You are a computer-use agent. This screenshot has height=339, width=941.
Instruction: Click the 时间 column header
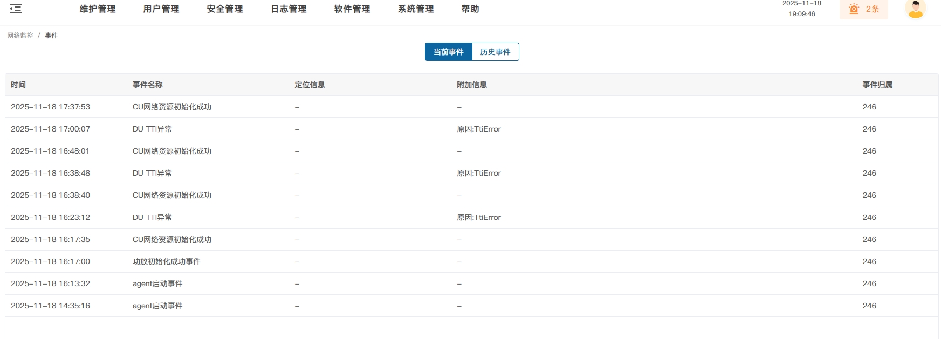[x=18, y=85]
